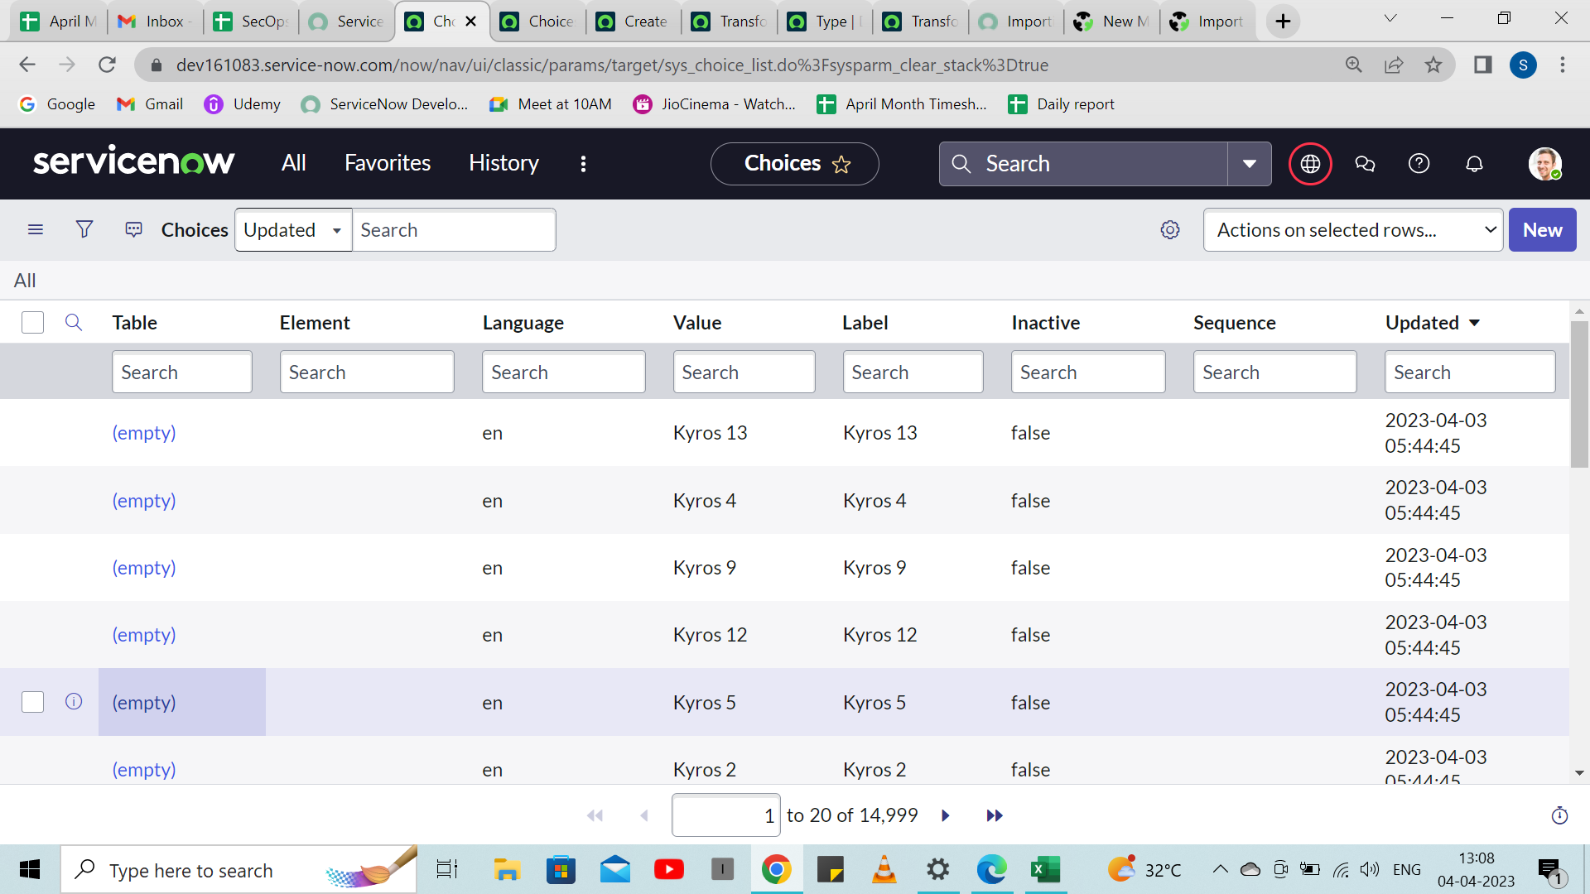Click the globe scope selector icon
Viewport: 1590px width, 894px height.
click(1310, 164)
